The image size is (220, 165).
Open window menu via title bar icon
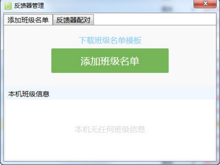8,6
